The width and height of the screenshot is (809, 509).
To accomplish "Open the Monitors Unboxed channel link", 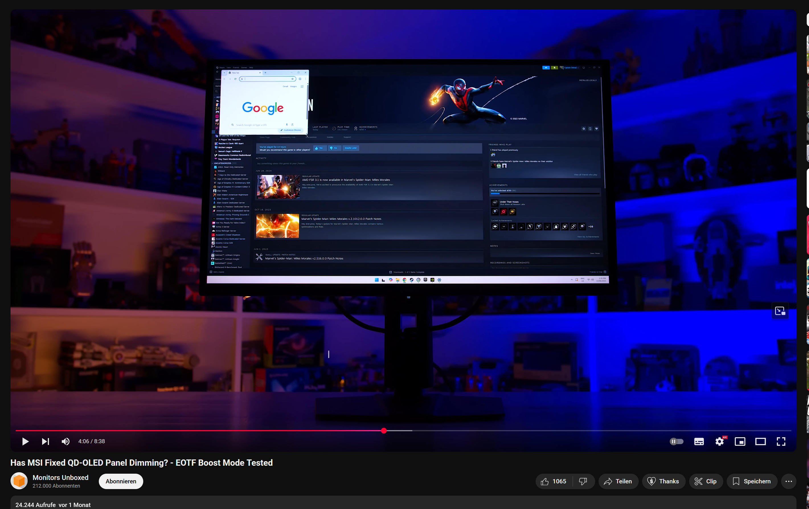I will [60, 477].
